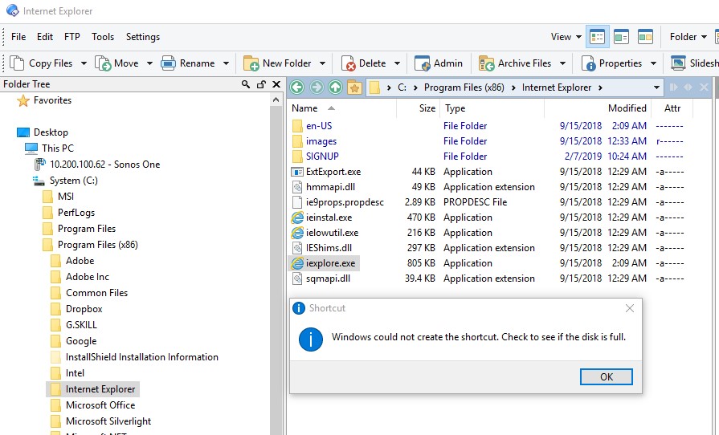Open the View dropdown
Screen dimensions: 719x435
[566, 37]
